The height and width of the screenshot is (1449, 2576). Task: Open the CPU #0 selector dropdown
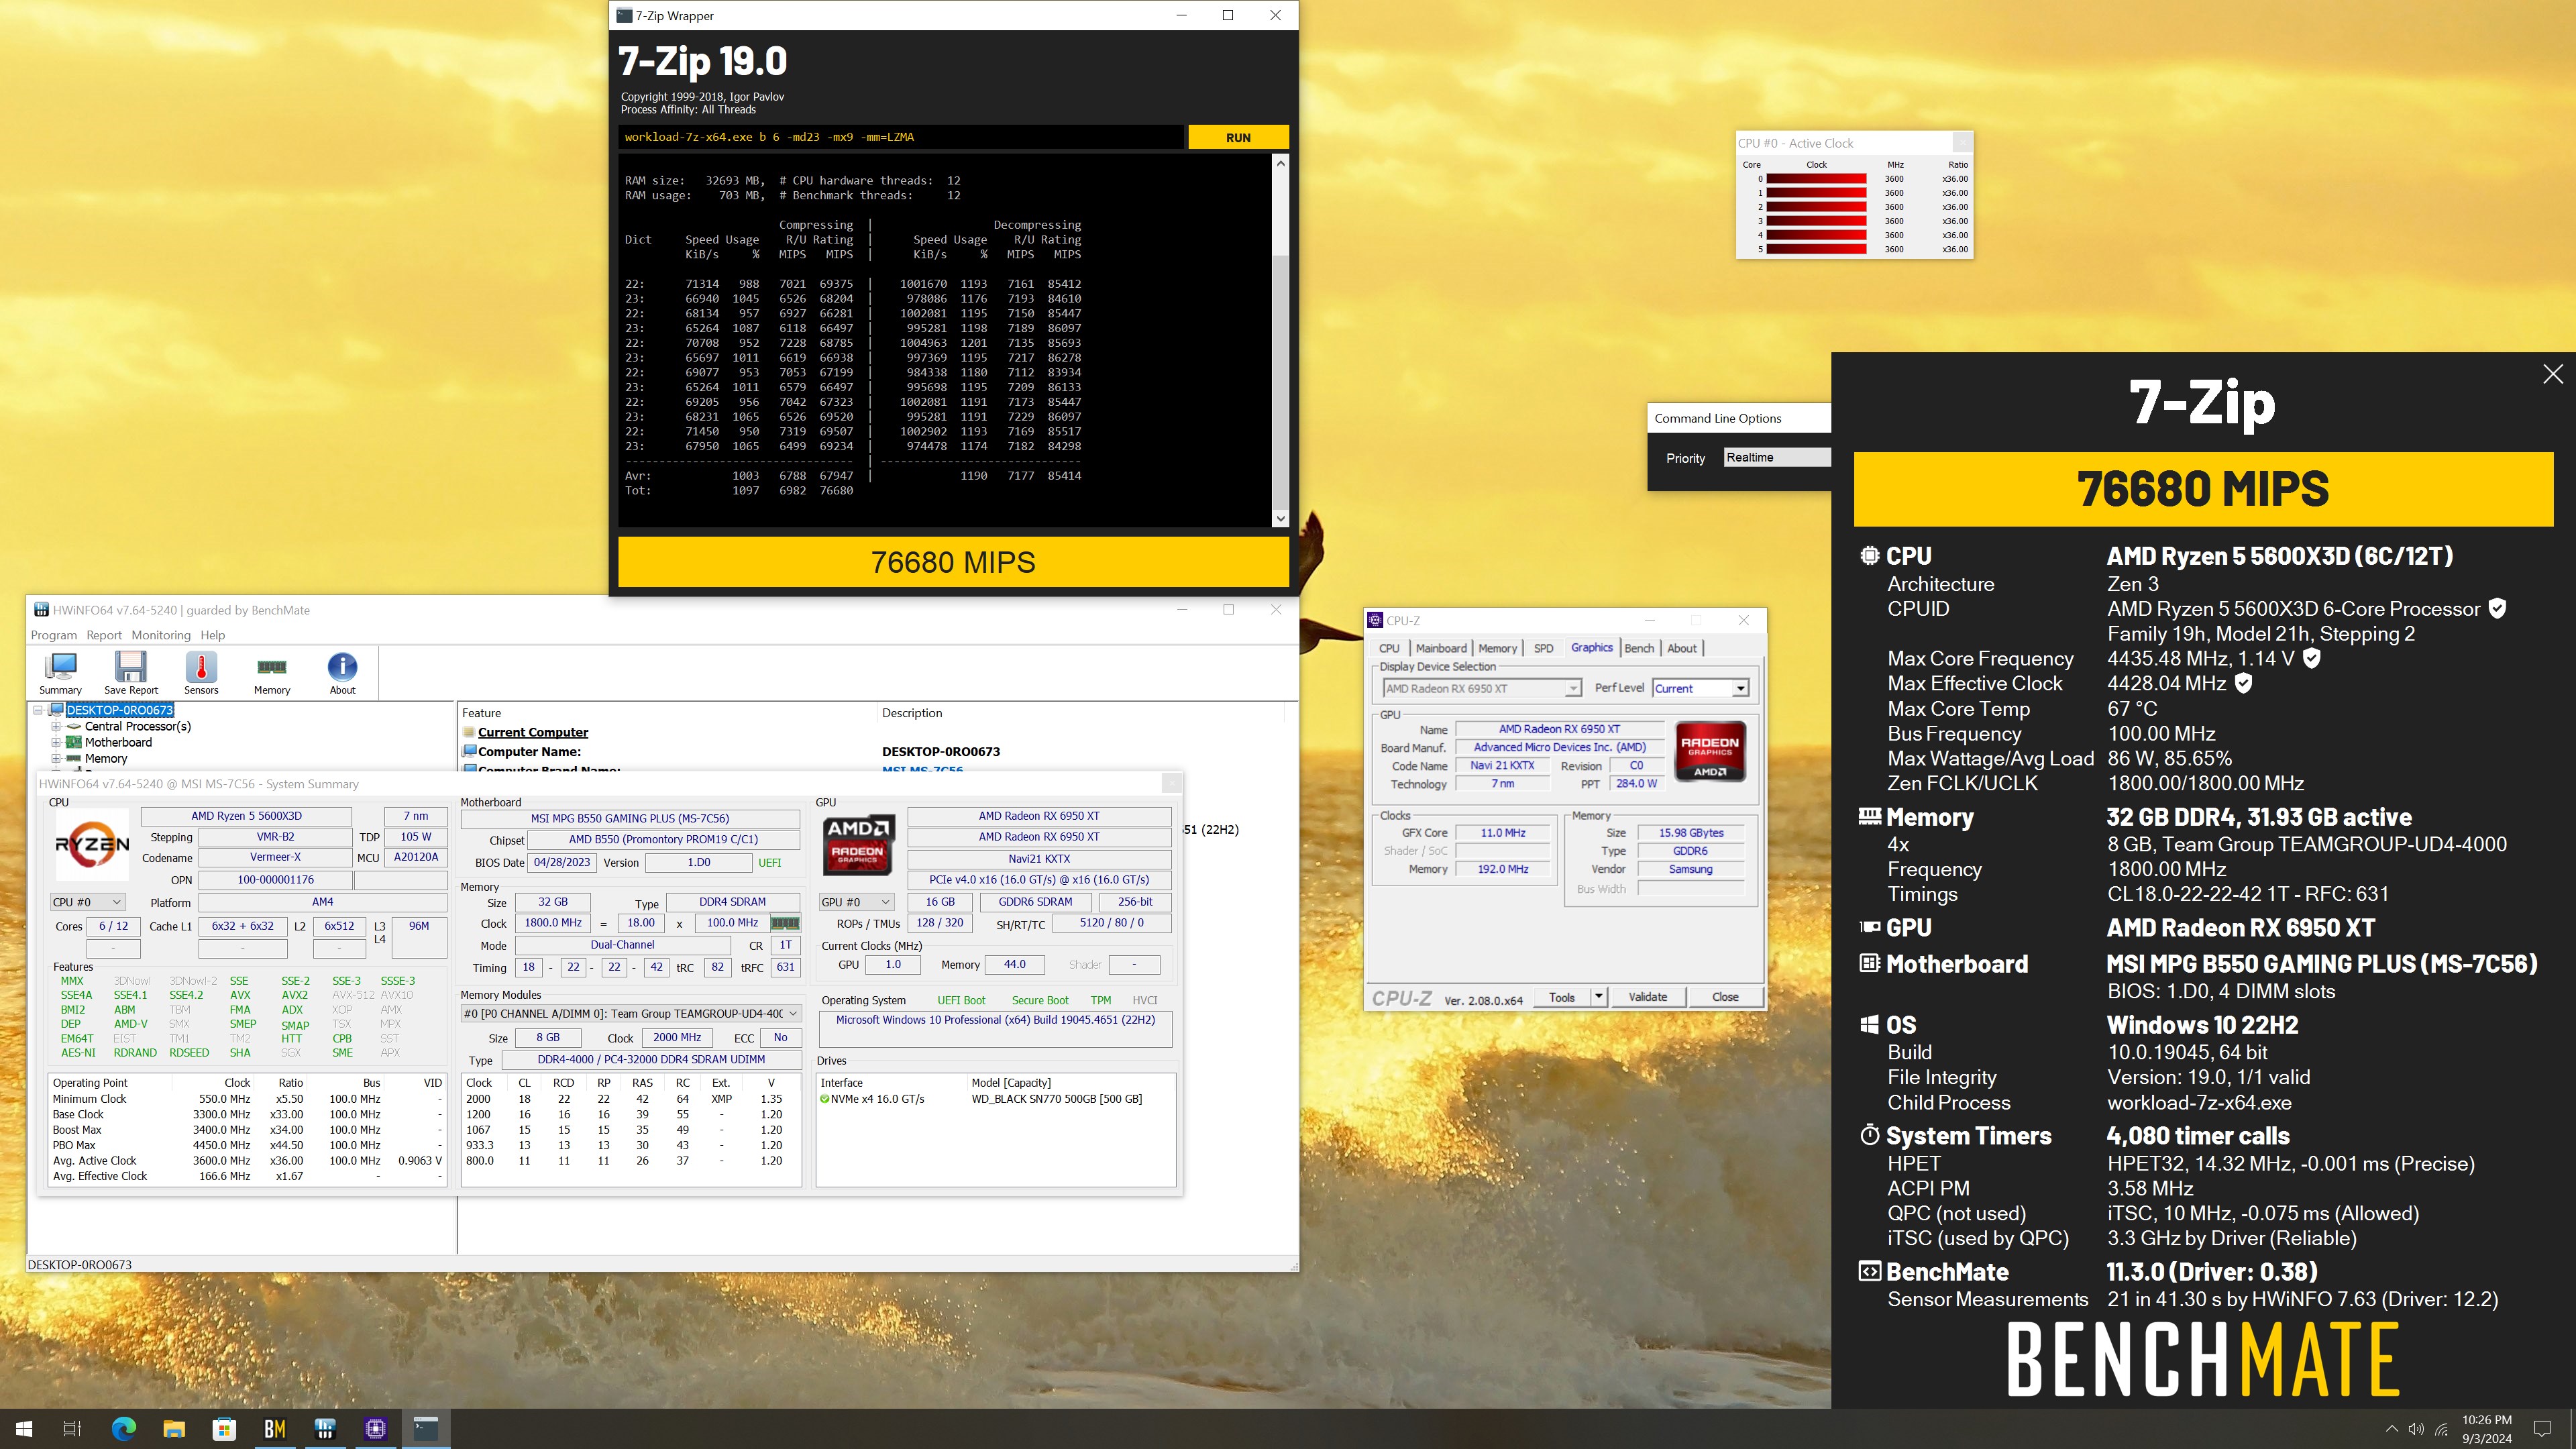(87, 902)
